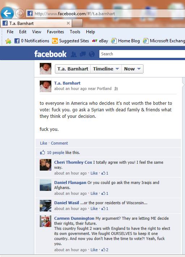Open Facebook messages icon
185x257 pixels.
point(83,54)
